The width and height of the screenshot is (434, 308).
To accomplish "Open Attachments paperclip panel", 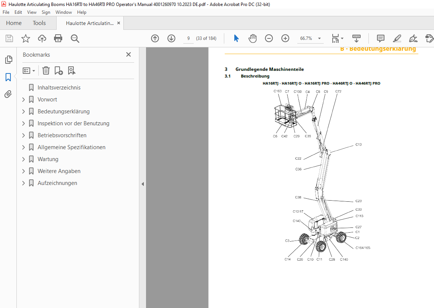I will click(8, 94).
